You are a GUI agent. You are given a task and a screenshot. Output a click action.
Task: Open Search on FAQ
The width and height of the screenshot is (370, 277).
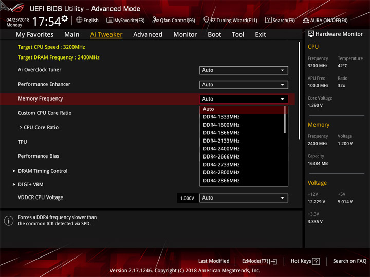click(x=349, y=261)
